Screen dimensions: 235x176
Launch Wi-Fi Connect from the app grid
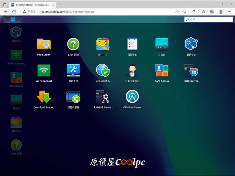pyautogui.click(x=44, y=73)
